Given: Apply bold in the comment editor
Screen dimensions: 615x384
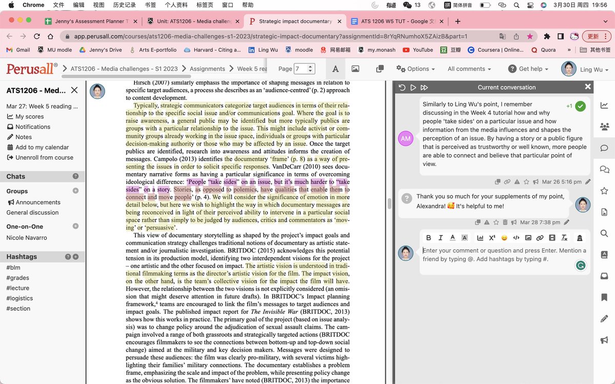Looking at the screenshot, I should (428, 238).
